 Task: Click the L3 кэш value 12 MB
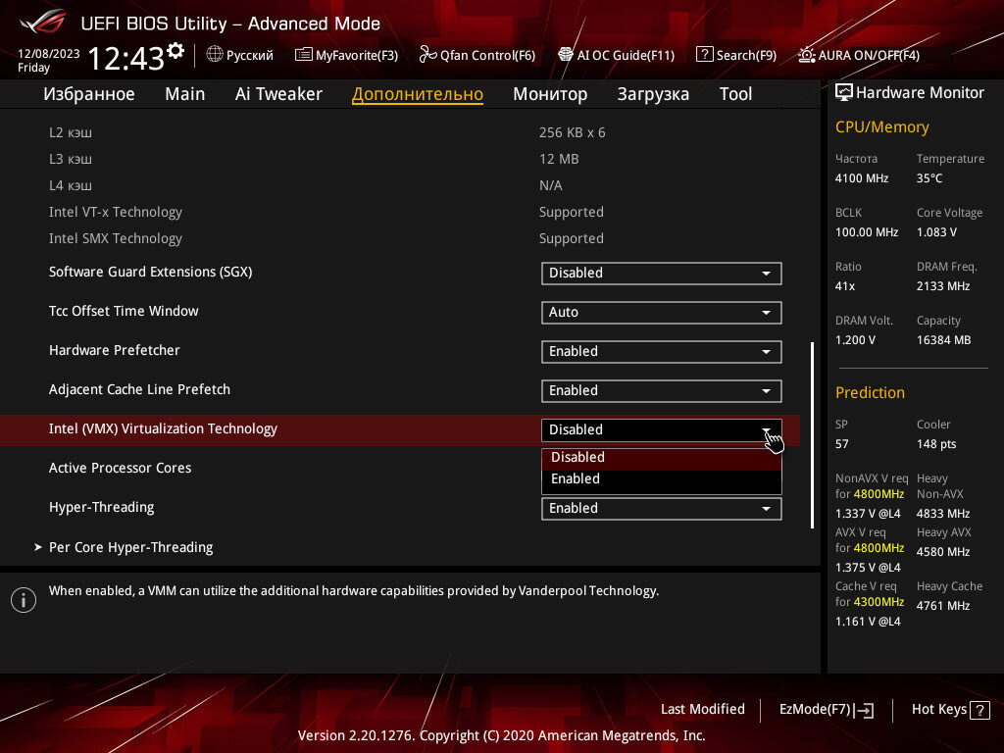559,159
